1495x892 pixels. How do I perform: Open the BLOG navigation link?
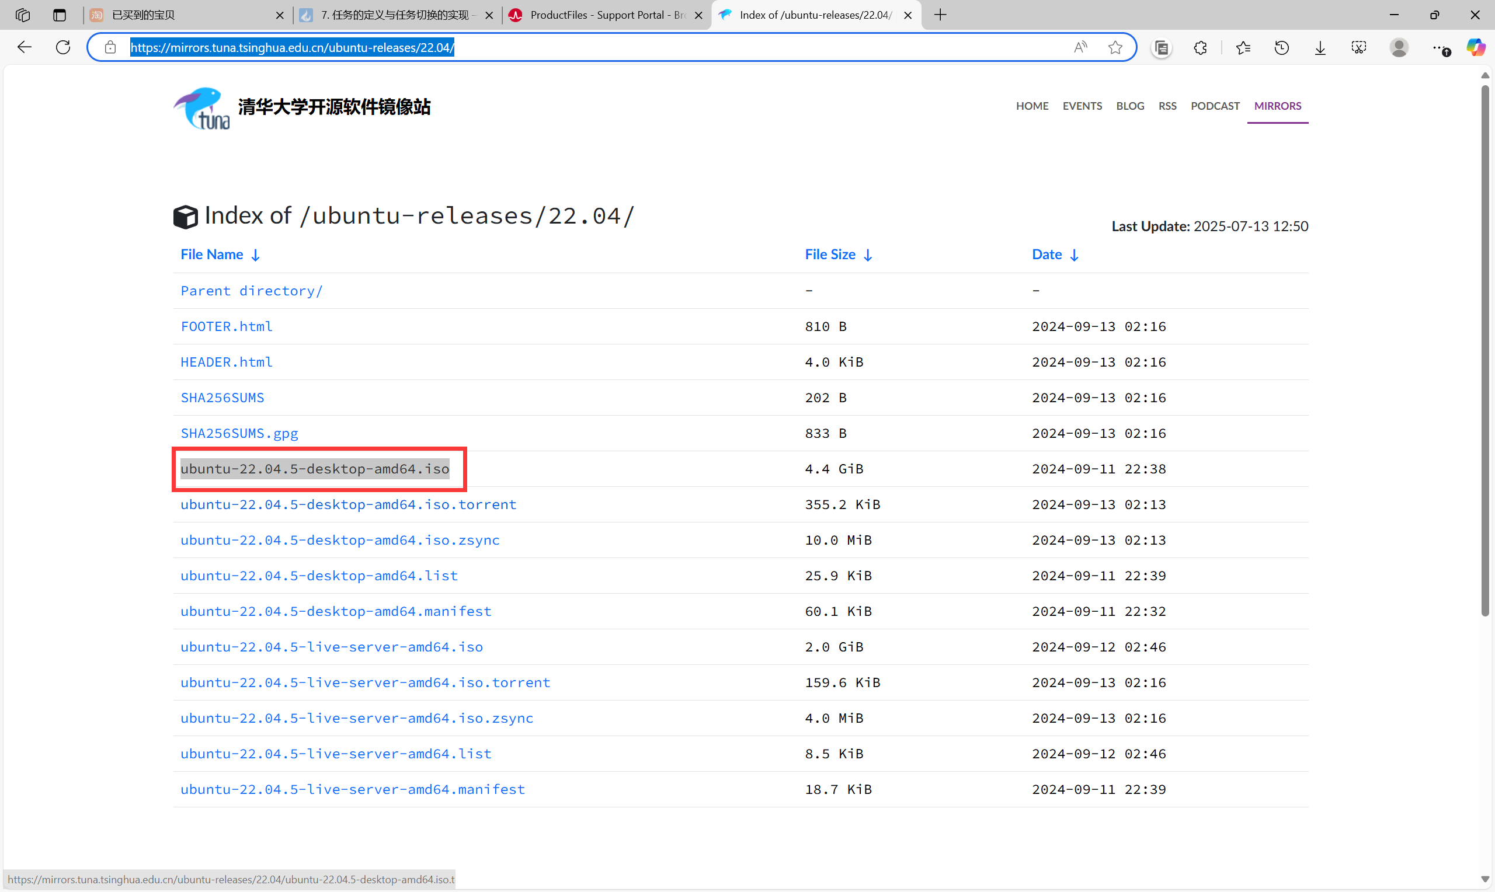(x=1129, y=106)
